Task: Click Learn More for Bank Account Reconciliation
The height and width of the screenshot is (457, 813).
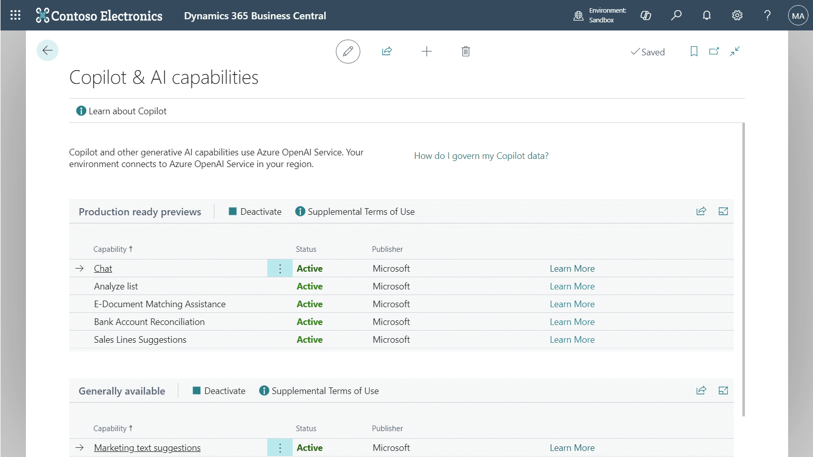Action: pos(572,322)
